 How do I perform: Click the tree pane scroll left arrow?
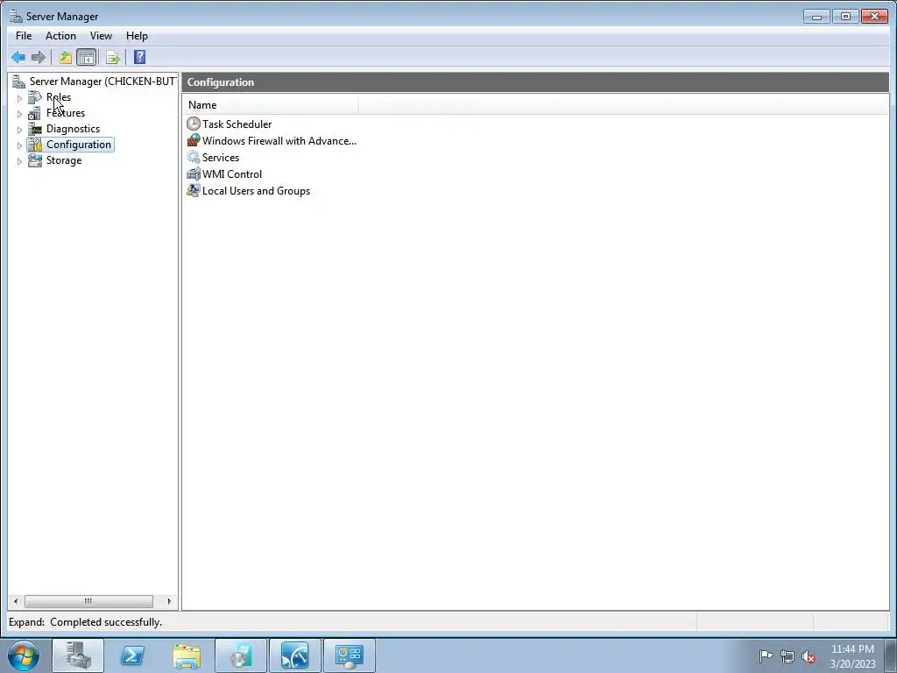coord(16,601)
